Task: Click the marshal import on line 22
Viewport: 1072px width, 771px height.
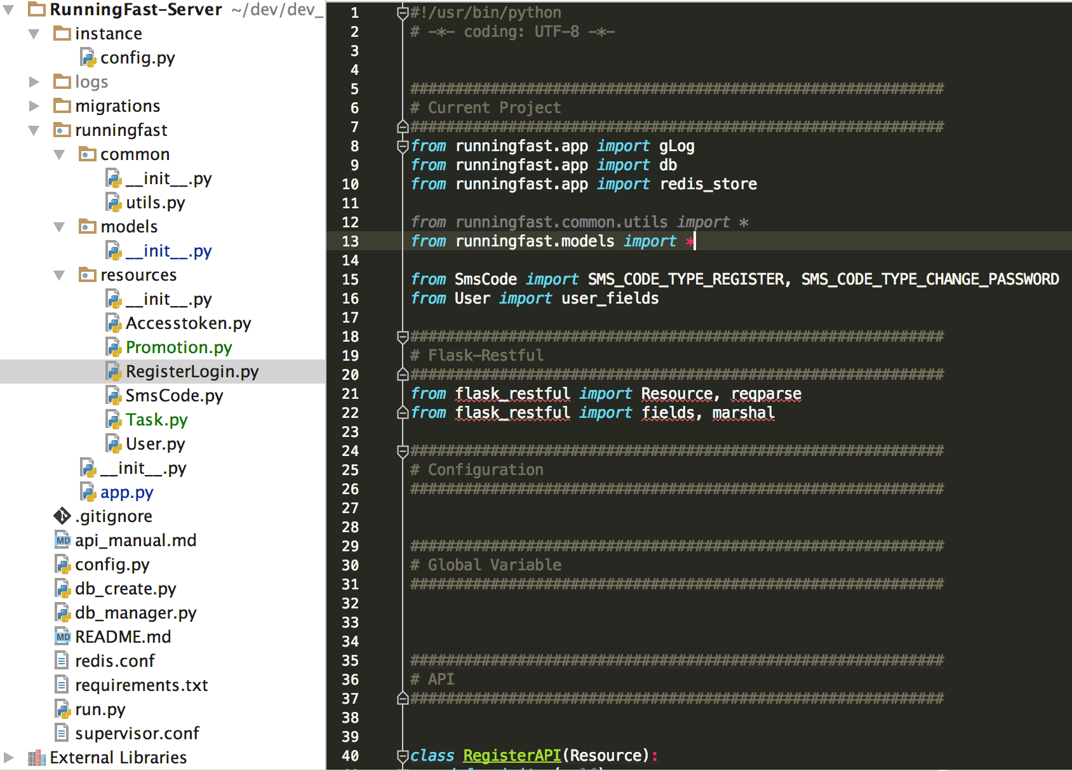Action: point(743,413)
